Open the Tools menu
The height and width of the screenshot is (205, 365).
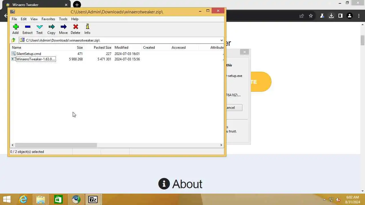pyautogui.click(x=63, y=19)
